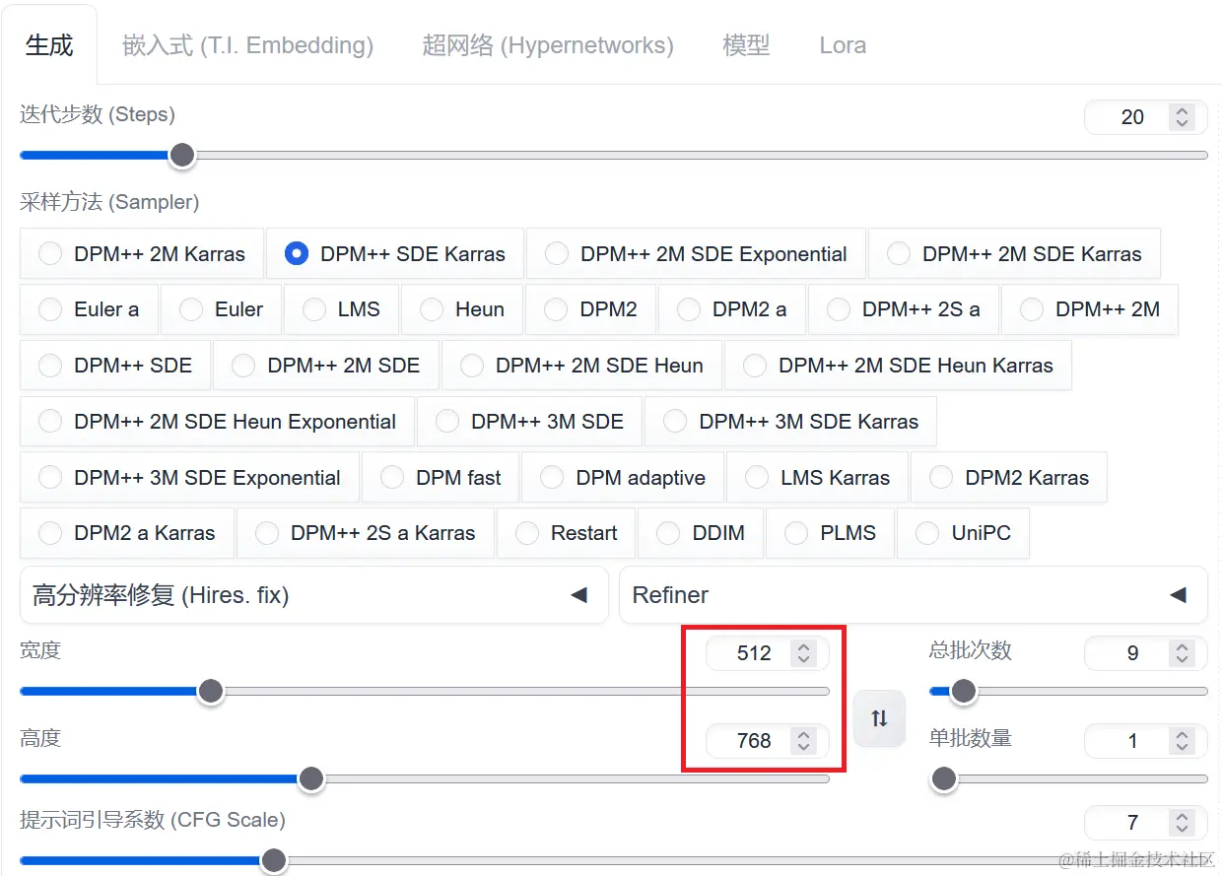
Task: Click the CFG Scale field showing 7
Action: click(x=1146, y=822)
